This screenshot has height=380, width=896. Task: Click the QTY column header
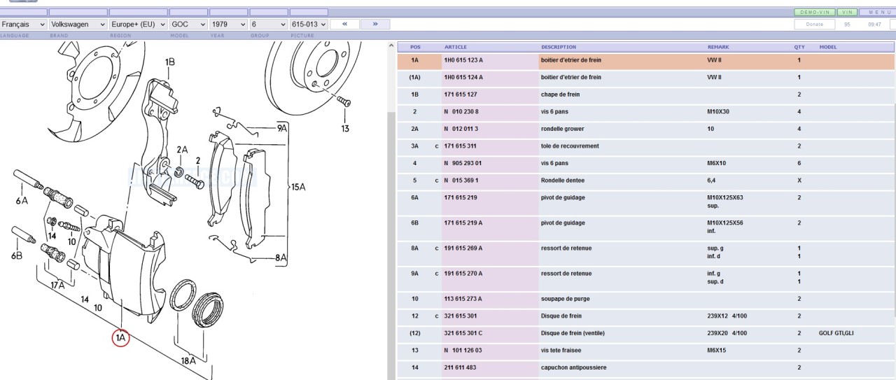[799, 47]
